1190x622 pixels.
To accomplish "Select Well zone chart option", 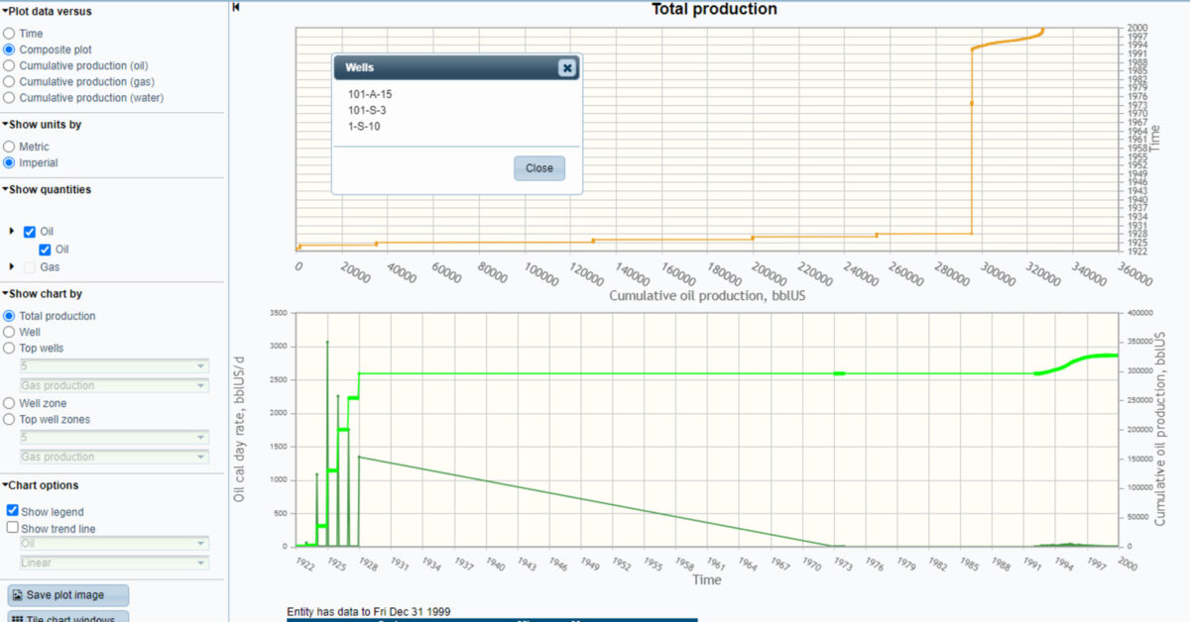I will coord(9,404).
